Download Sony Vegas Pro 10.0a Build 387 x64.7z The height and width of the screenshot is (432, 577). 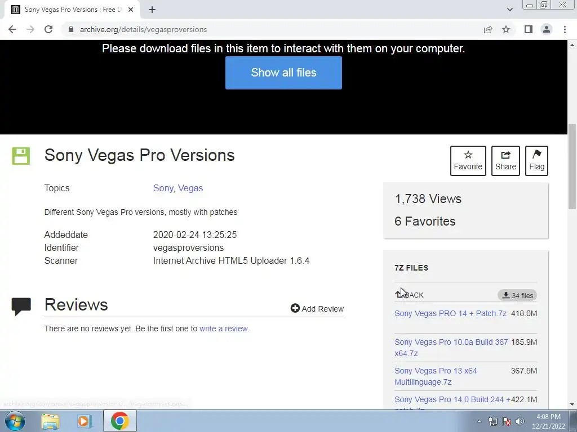pyautogui.click(x=451, y=348)
